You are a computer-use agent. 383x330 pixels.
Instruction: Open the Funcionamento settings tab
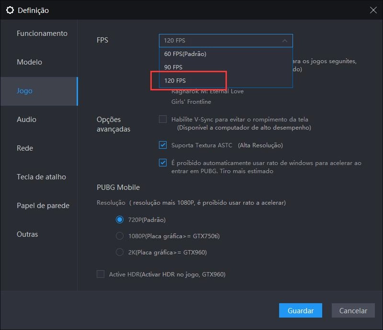click(42, 33)
